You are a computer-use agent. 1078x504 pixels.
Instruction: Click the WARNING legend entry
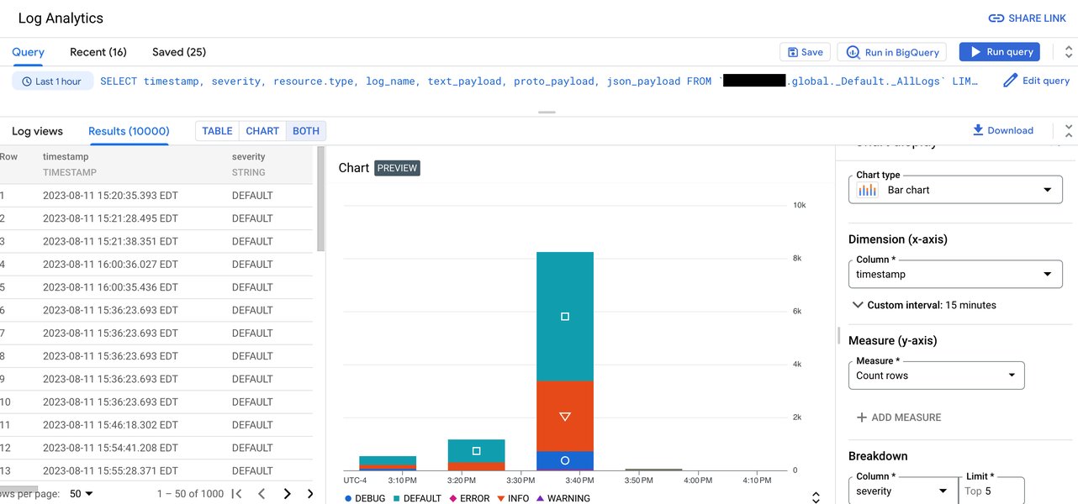click(x=563, y=498)
